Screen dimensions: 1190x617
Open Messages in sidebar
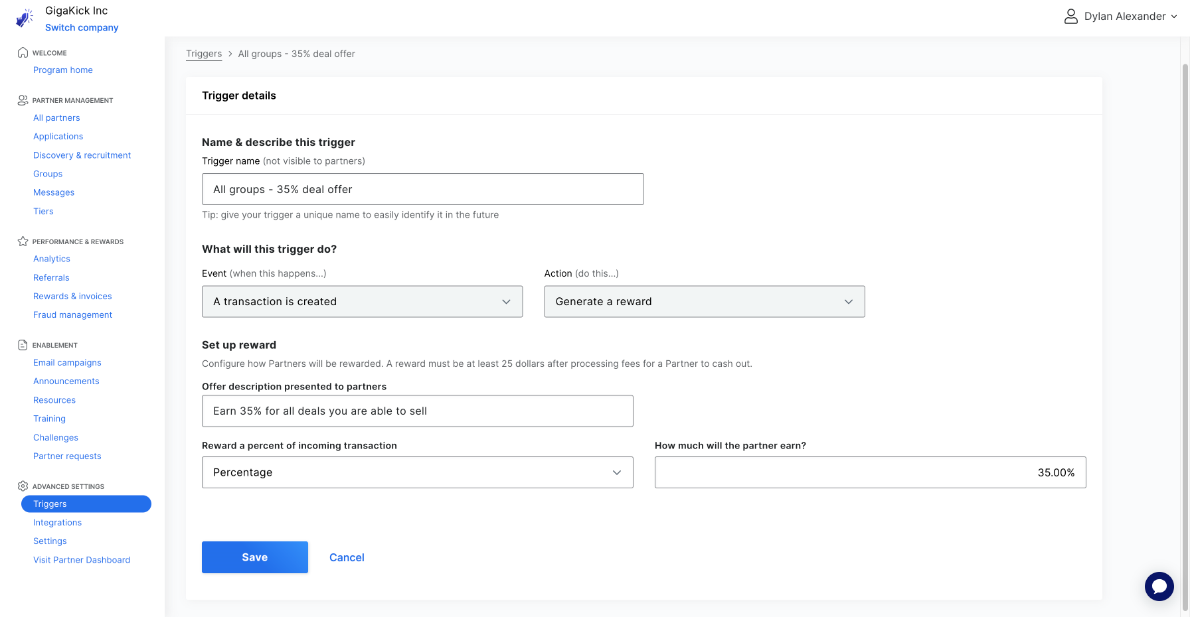click(x=54, y=192)
